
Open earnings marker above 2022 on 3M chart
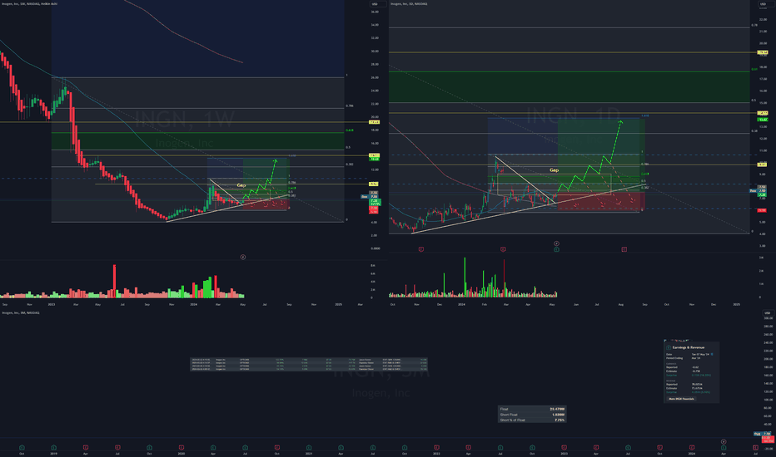pyautogui.click(x=436, y=448)
